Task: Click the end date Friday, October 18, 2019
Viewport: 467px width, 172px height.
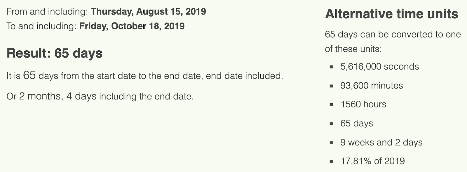Action: (132, 26)
